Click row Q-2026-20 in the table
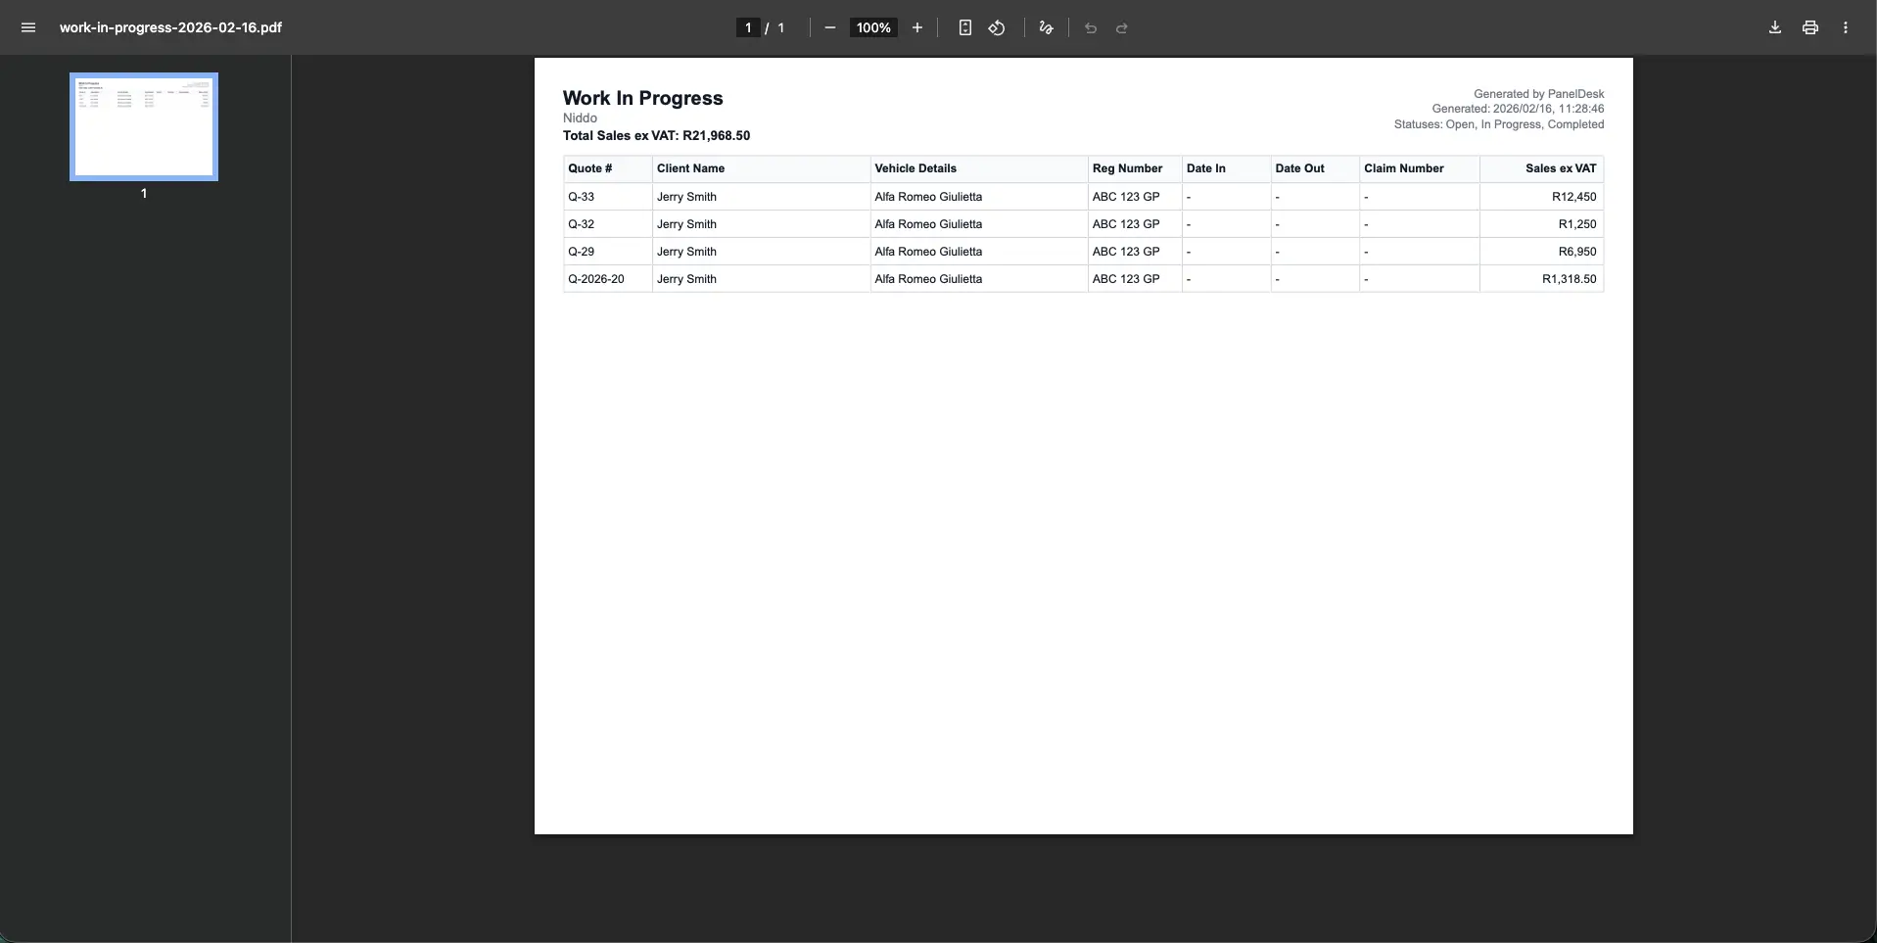The width and height of the screenshot is (1877, 943). tap(596, 279)
